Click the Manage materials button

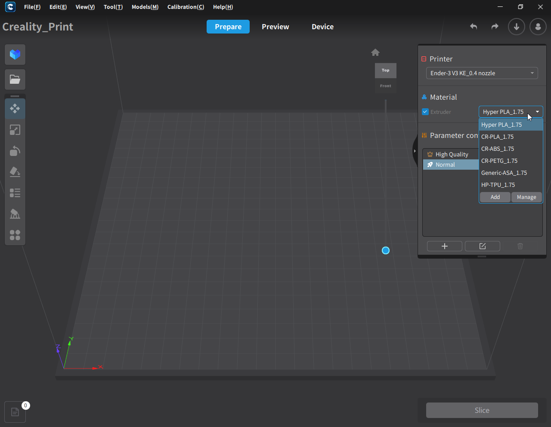click(526, 197)
